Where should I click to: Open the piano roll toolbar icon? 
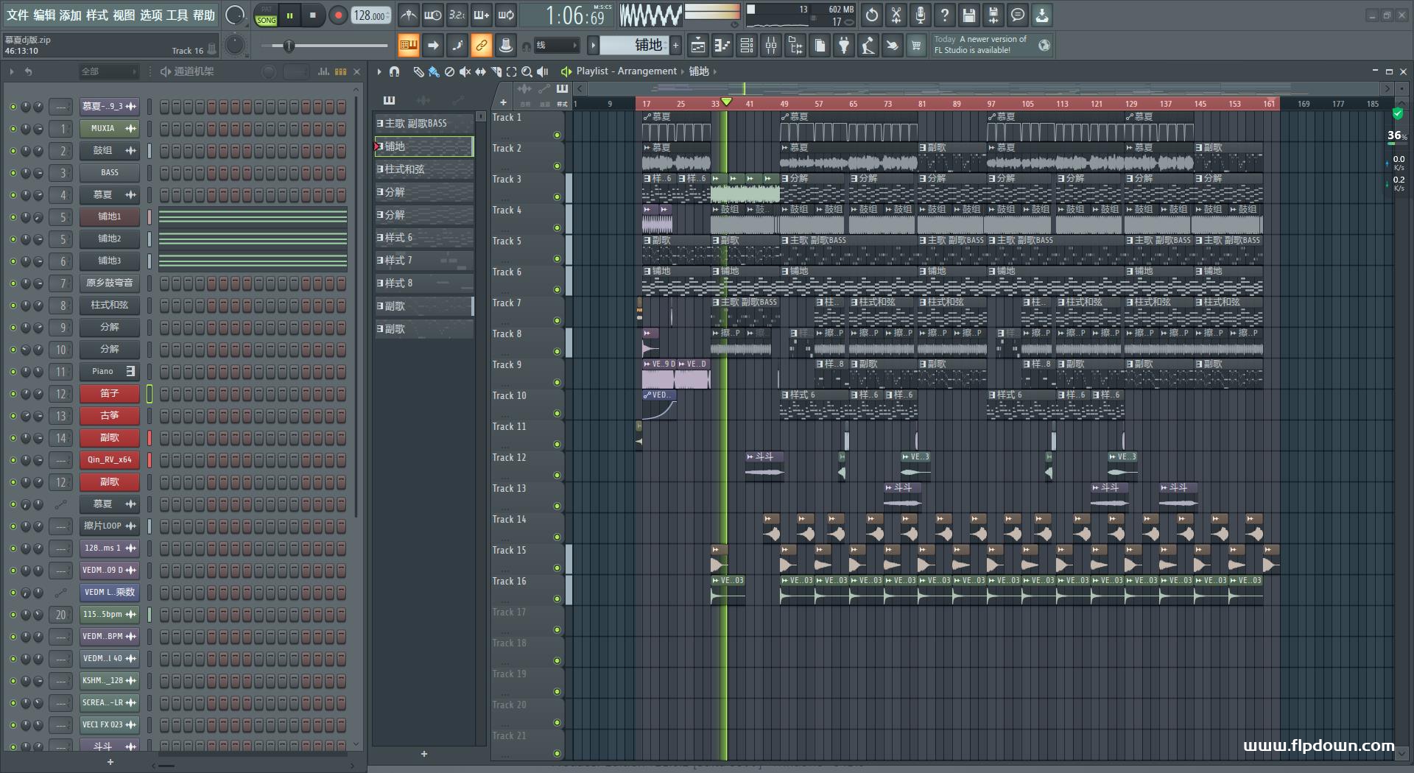722,46
